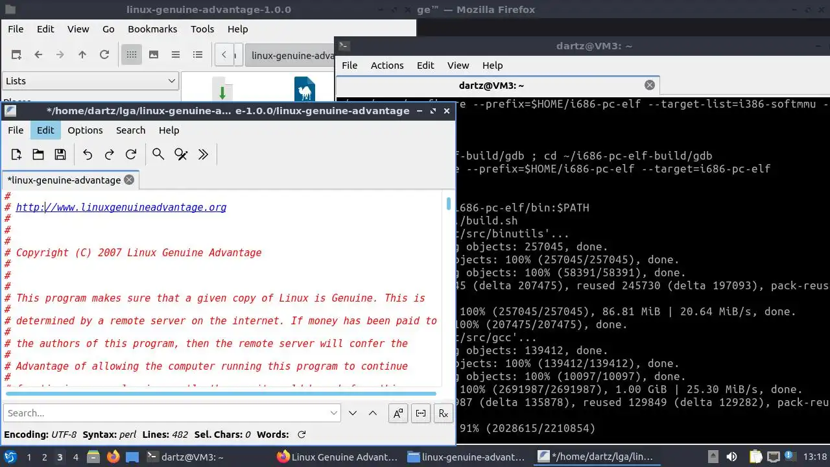The image size is (830, 467).
Task: Toggle regular expression search option
Action: click(x=444, y=413)
